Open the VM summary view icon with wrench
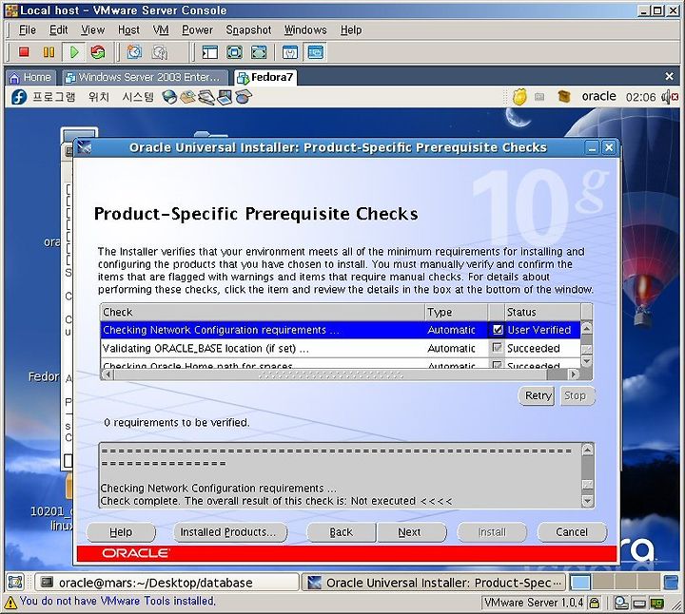The width and height of the screenshot is (685, 614). [x=290, y=52]
